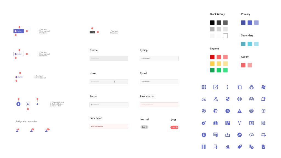Click the shield security icon
The height and width of the screenshot is (158, 281).
[x=227, y=99]
